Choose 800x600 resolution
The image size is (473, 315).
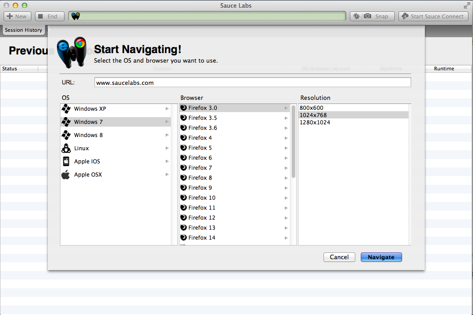coord(312,108)
